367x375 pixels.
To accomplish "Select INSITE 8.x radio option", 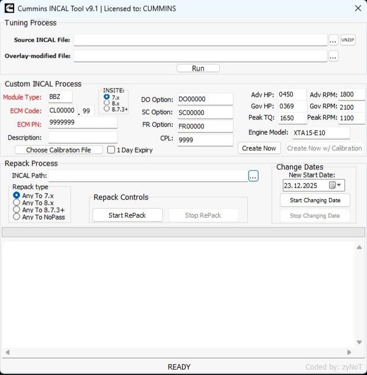I will point(107,103).
